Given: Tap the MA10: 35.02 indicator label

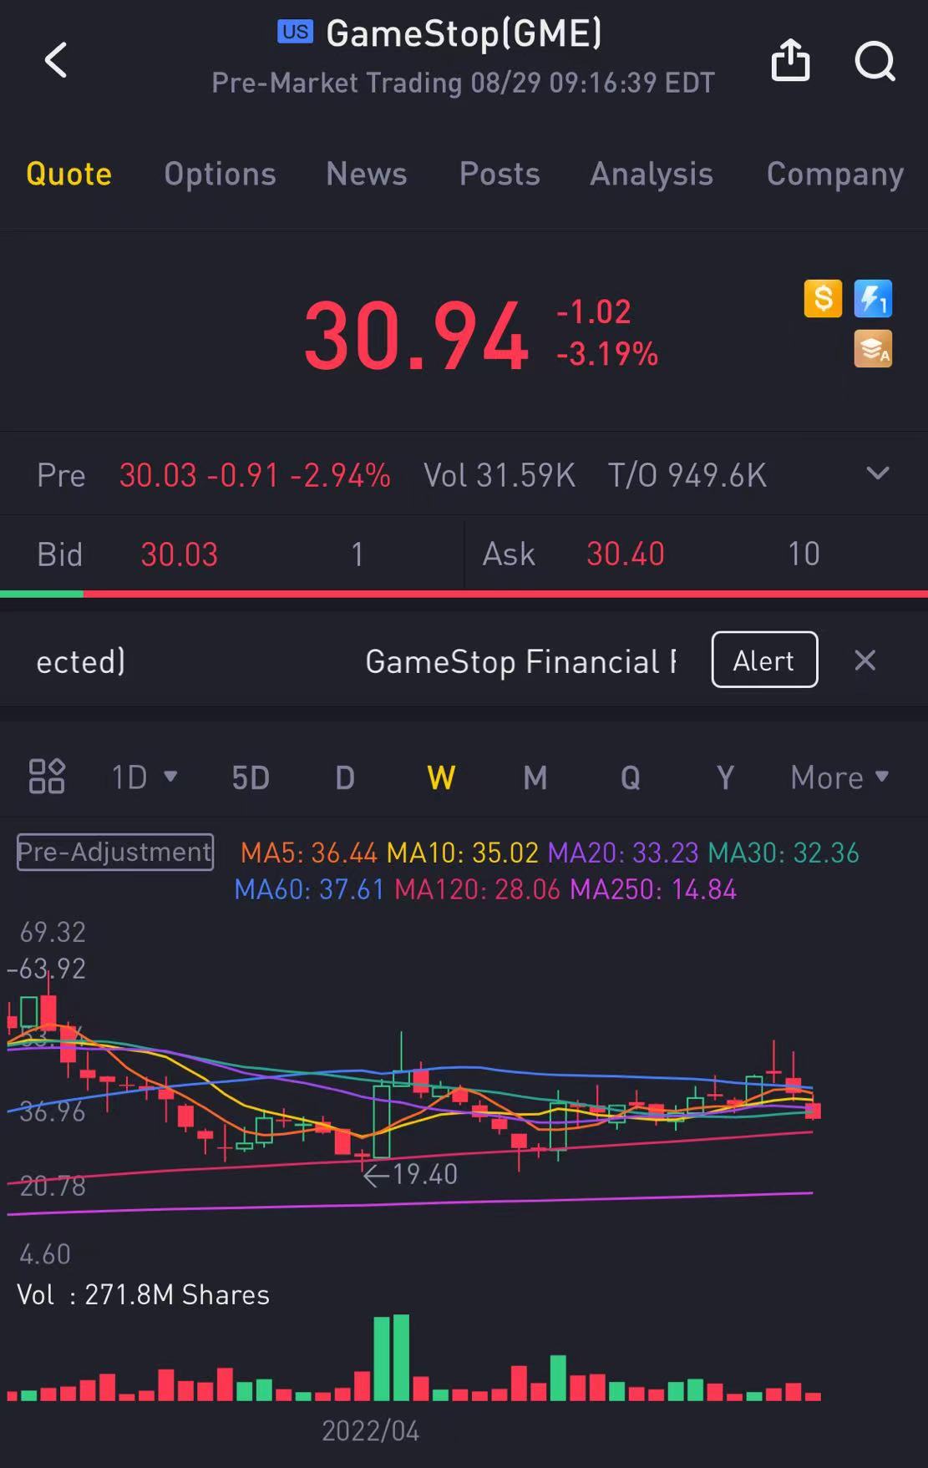Looking at the screenshot, I should (x=463, y=853).
